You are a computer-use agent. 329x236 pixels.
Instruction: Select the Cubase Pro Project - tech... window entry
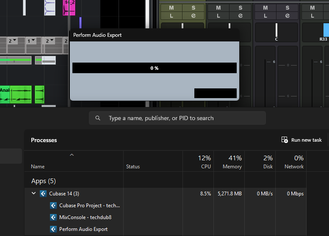point(90,206)
